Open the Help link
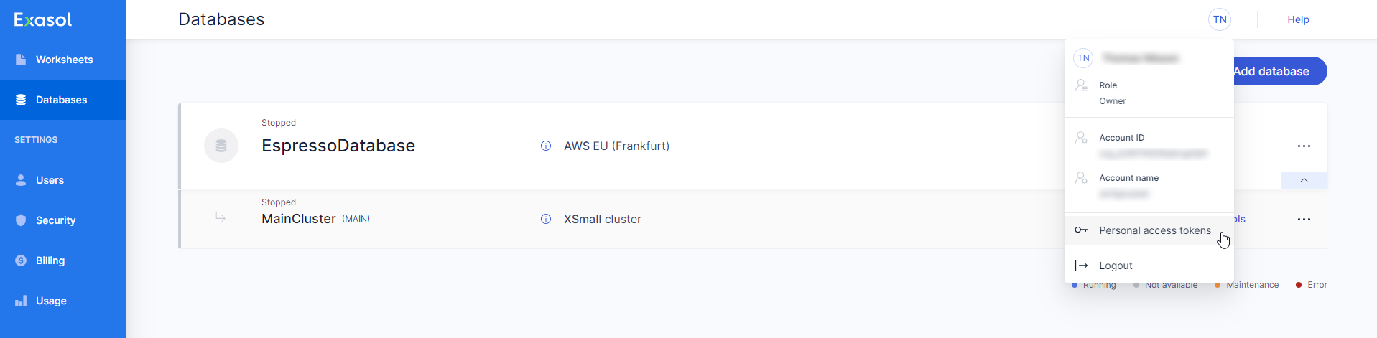 1297,19
